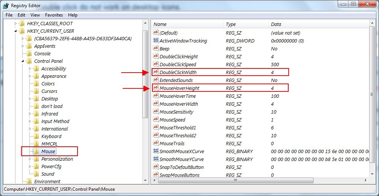Viewport: 379px width, 196px height.
Task: Click the (Default) string value icon
Action: [x=156, y=33]
